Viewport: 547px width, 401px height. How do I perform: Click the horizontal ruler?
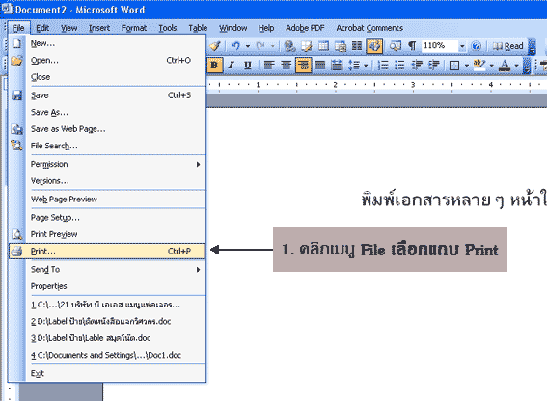pos(377,85)
